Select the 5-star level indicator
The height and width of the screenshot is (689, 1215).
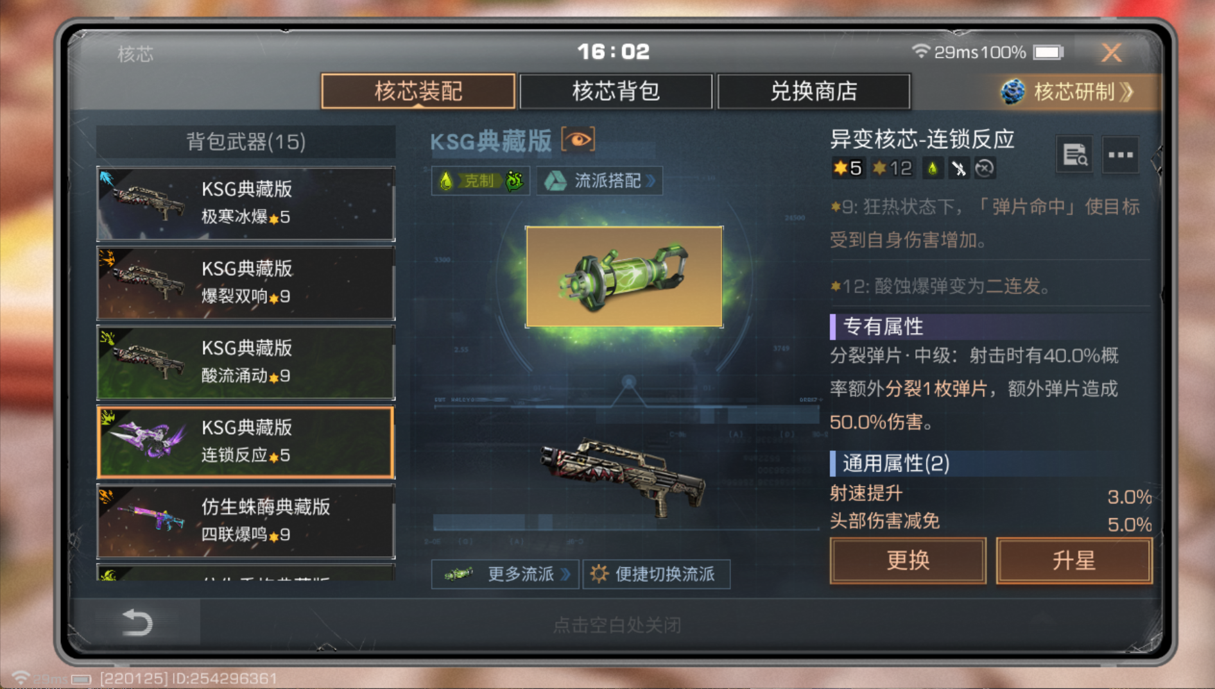tap(847, 168)
